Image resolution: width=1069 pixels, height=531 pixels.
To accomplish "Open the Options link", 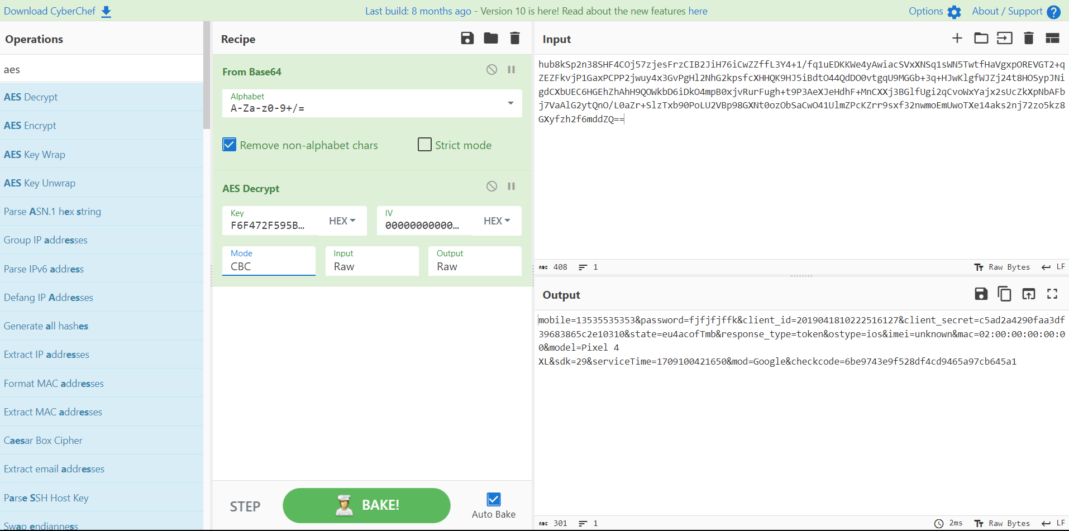I will pyautogui.click(x=925, y=11).
